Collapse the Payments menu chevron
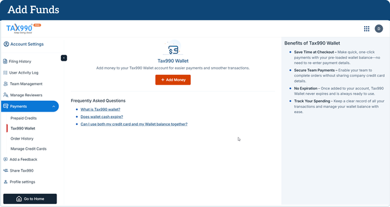This screenshot has width=390, height=207. (x=54, y=107)
